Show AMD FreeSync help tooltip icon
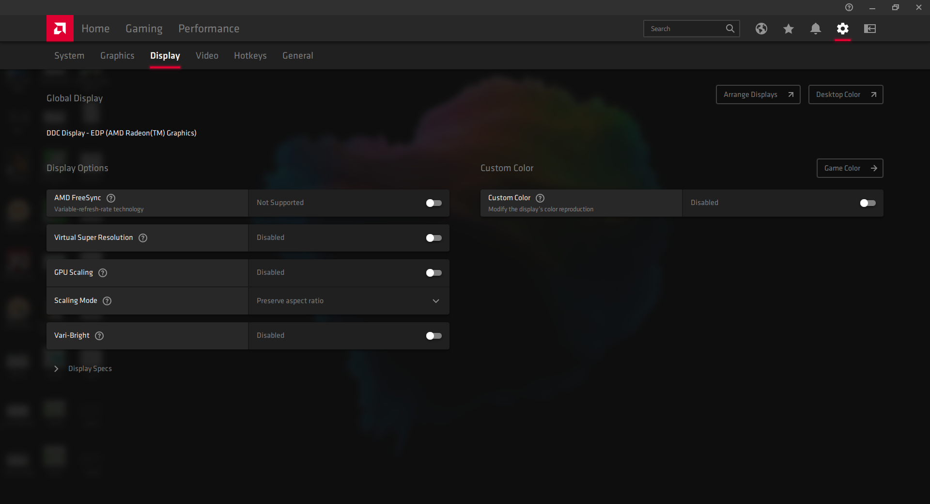This screenshot has height=504, width=930. (x=111, y=198)
